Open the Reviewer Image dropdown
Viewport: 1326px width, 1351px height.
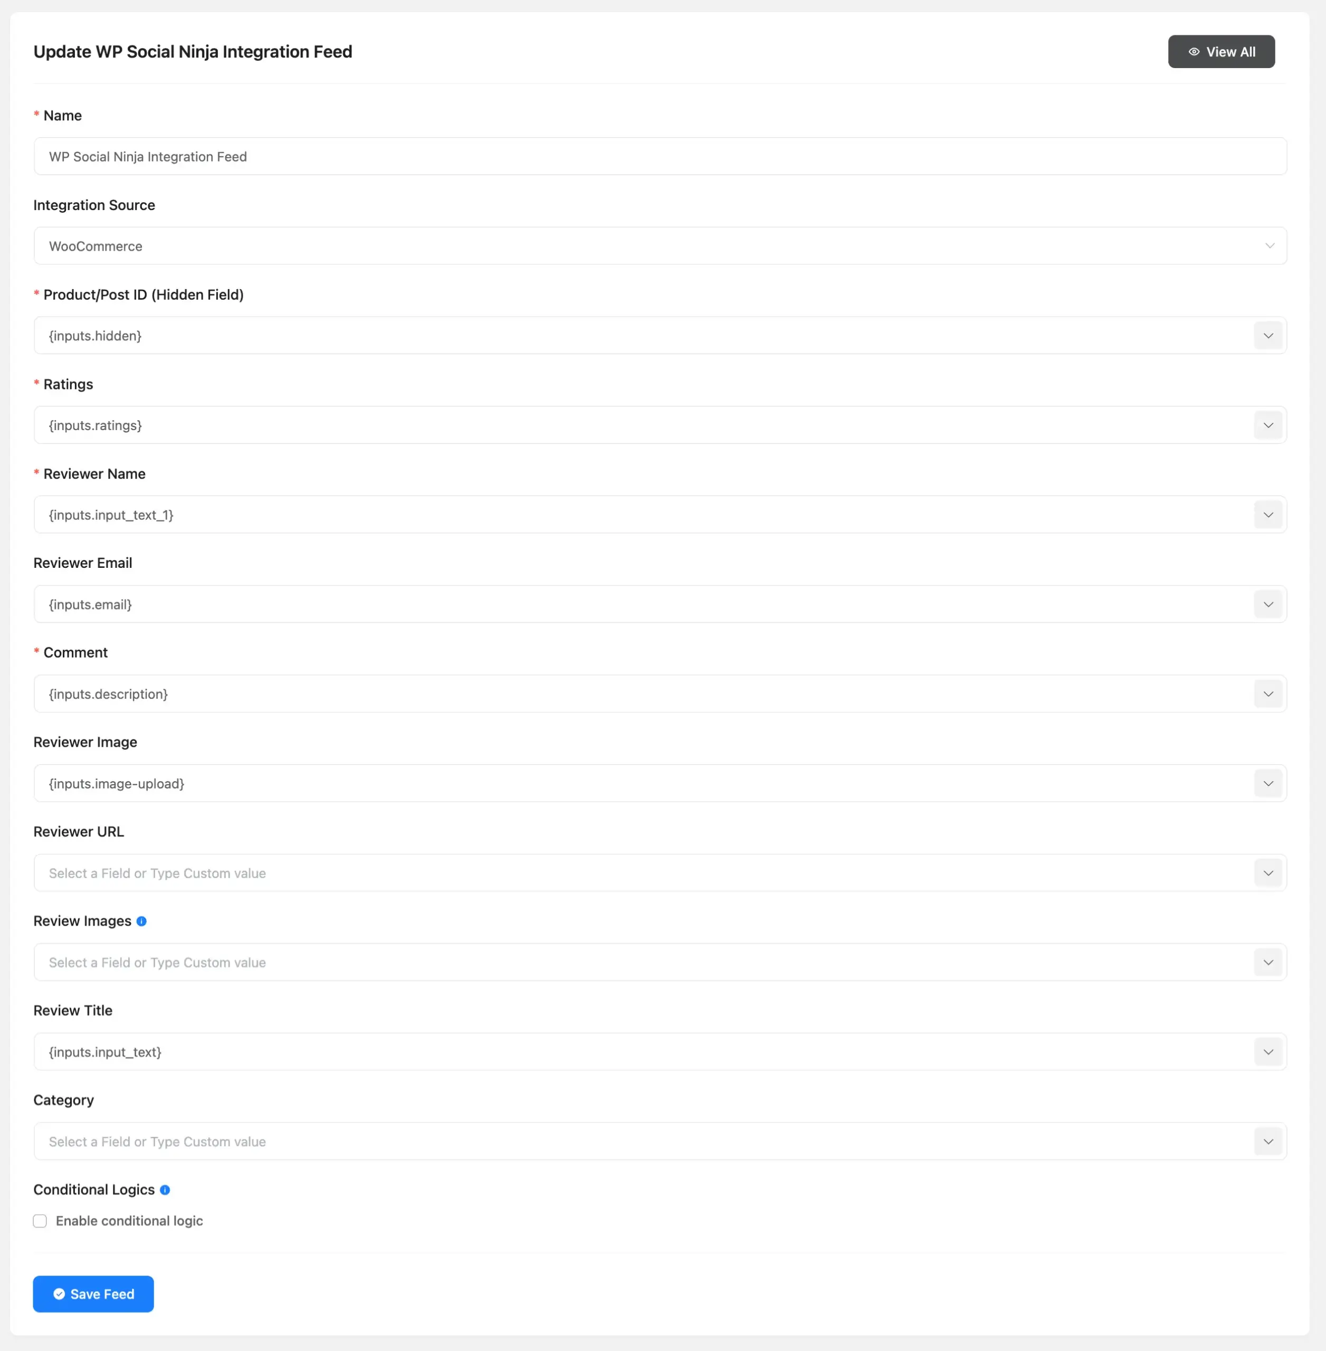1268,783
